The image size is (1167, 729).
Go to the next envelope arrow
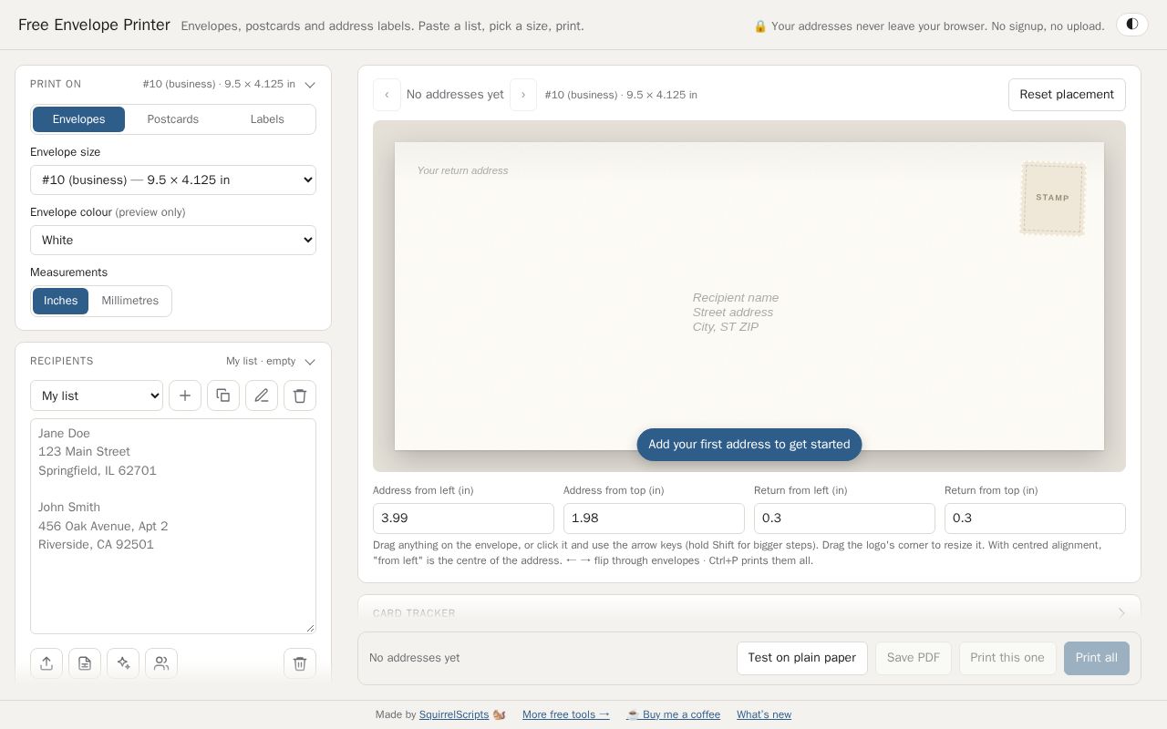(x=523, y=95)
